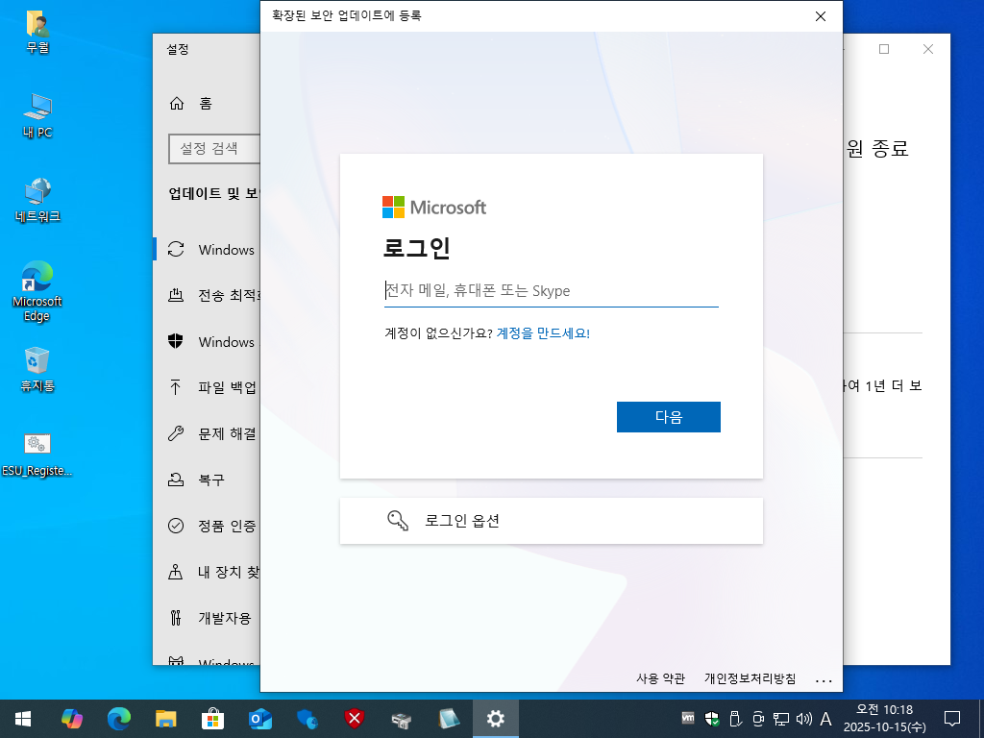Close the 확장된 보안 업데이트에 등록 dialog
984x738 pixels.
point(821,16)
